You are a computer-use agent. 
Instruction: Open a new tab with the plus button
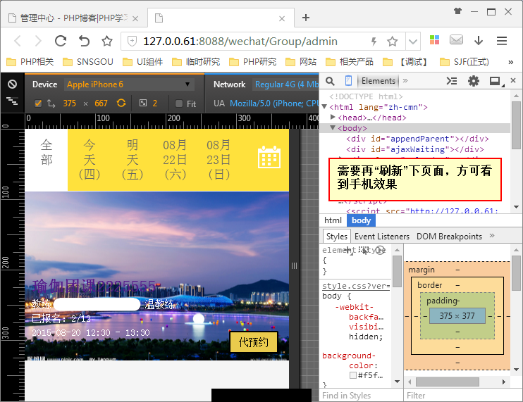(306, 18)
